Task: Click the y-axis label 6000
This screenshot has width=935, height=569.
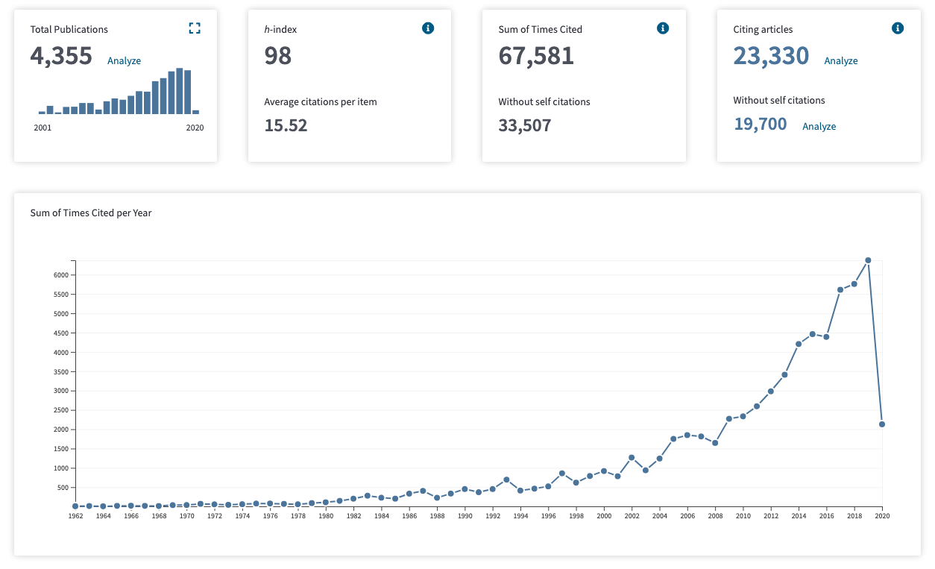Action: [61, 275]
